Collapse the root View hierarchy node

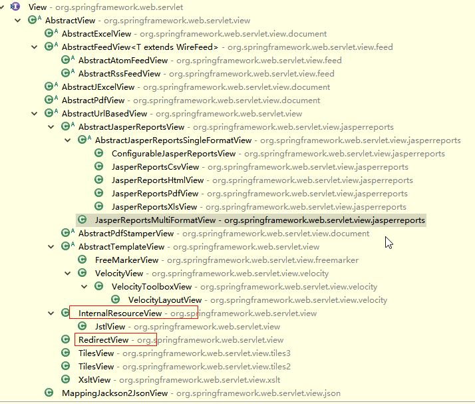pos(4,7)
